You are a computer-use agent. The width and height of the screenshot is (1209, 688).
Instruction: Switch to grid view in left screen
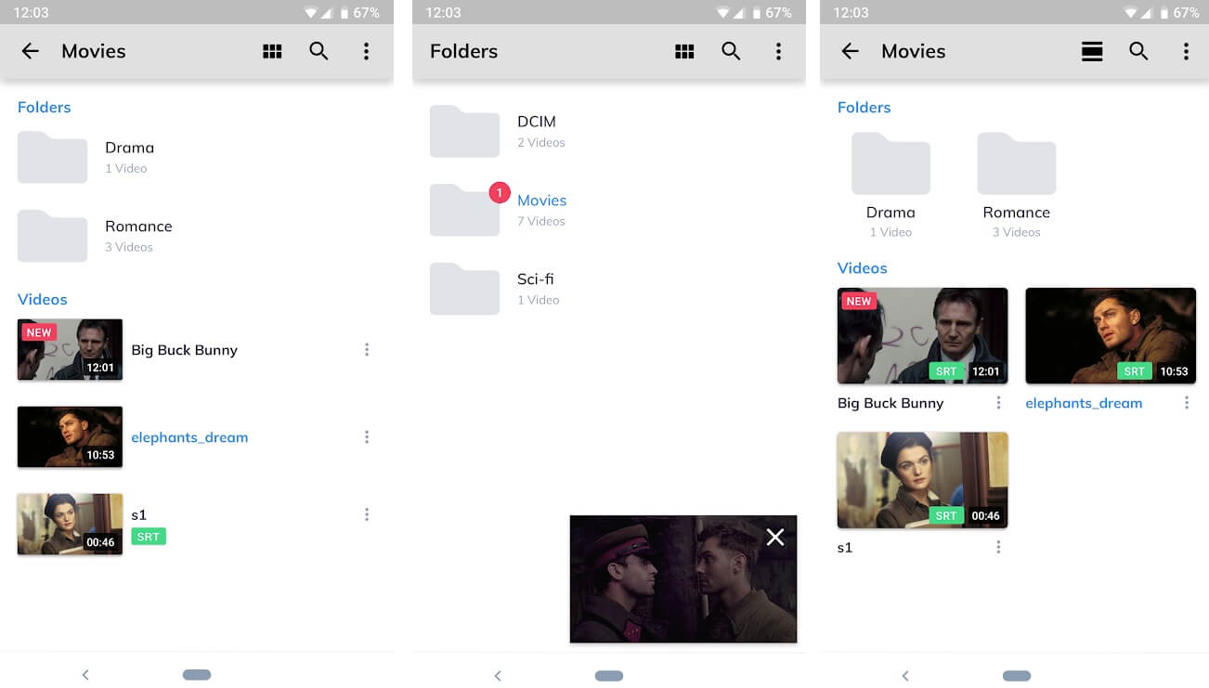pos(272,51)
